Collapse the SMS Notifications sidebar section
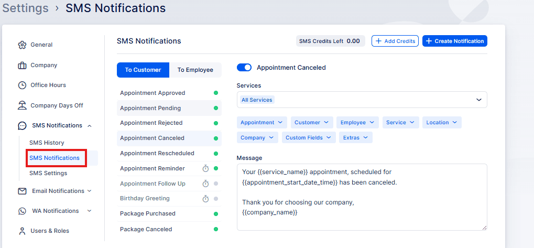Viewport: 534px width, 248px height. click(x=90, y=126)
